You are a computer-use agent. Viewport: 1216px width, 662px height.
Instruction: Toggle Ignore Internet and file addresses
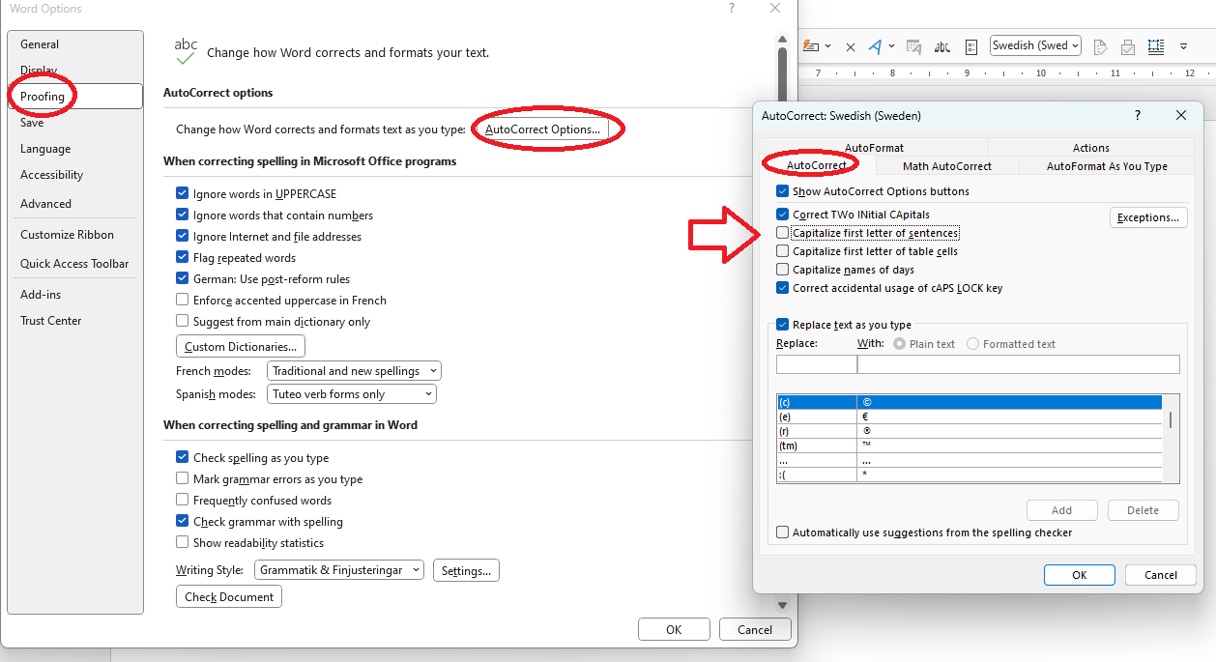click(x=183, y=237)
